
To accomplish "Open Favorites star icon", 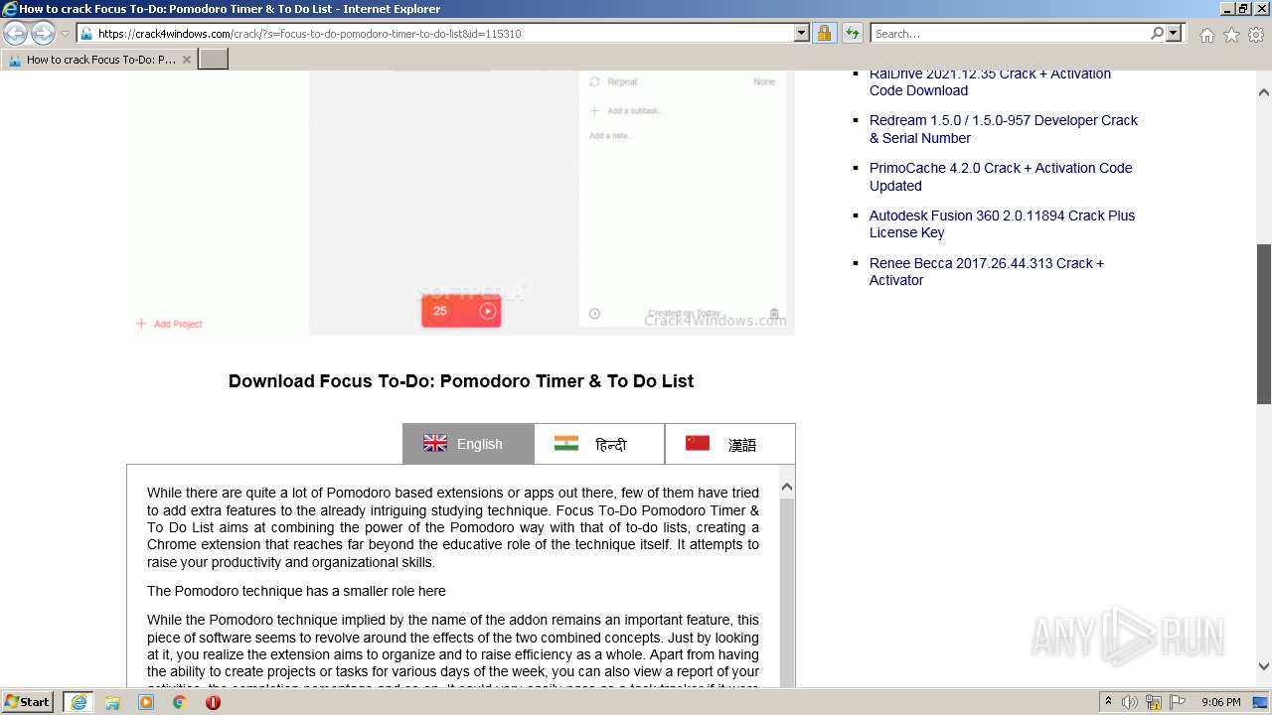I will [1231, 35].
